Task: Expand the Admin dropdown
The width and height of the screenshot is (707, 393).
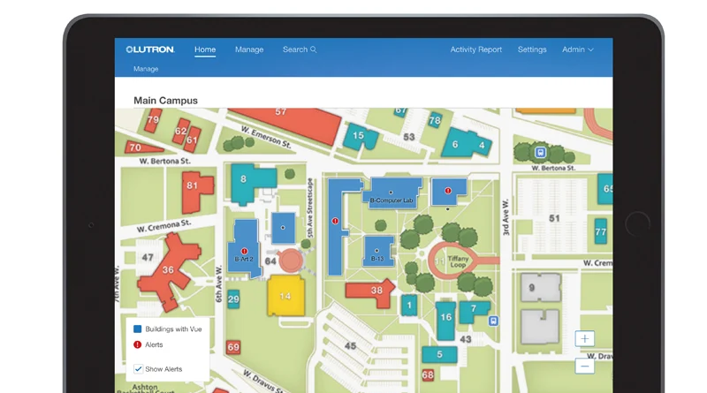Action: click(x=578, y=49)
